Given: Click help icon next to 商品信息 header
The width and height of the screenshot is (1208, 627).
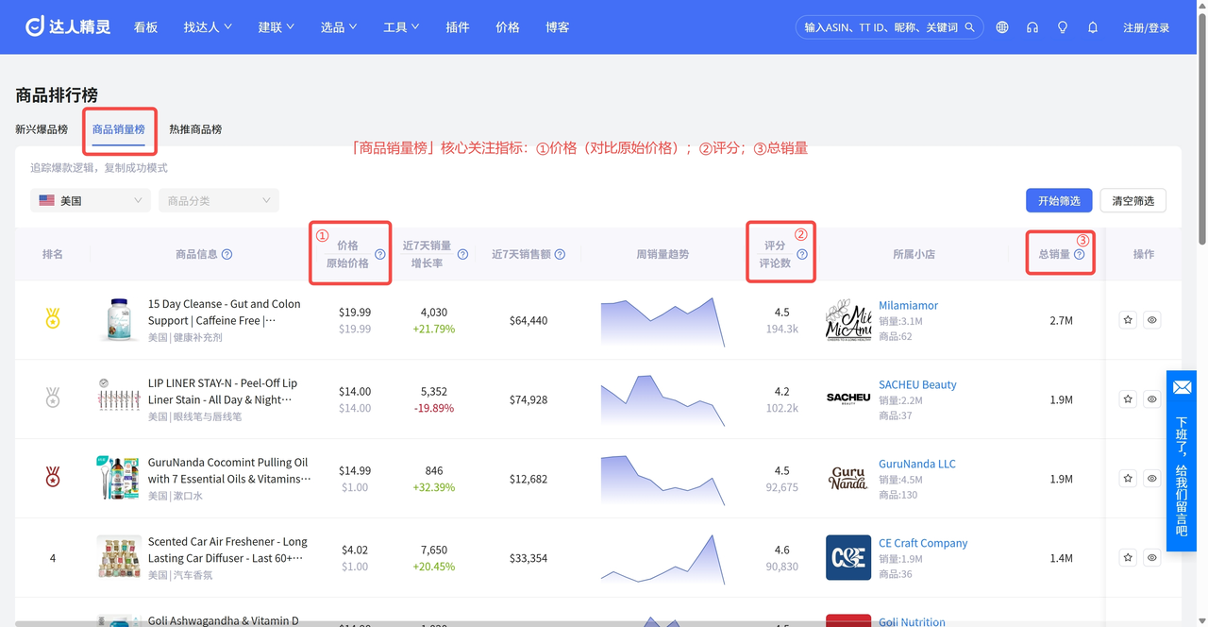Looking at the screenshot, I should click(227, 254).
